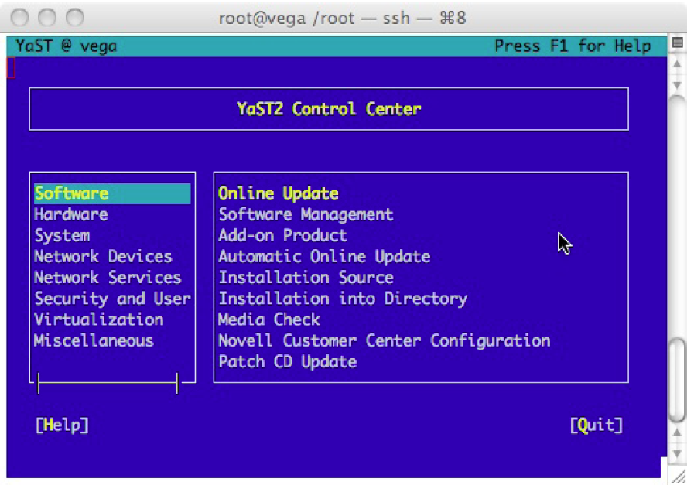The image size is (694, 492).
Task: Select the Virtualization category
Action: [x=99, y=319]
